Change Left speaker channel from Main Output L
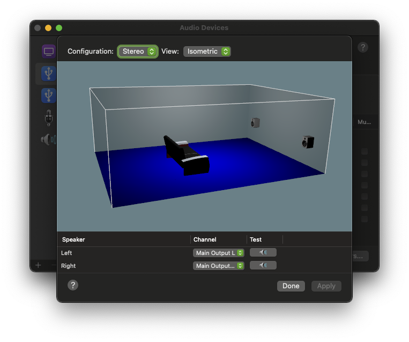The image size is (409, 342). [219, 252]
